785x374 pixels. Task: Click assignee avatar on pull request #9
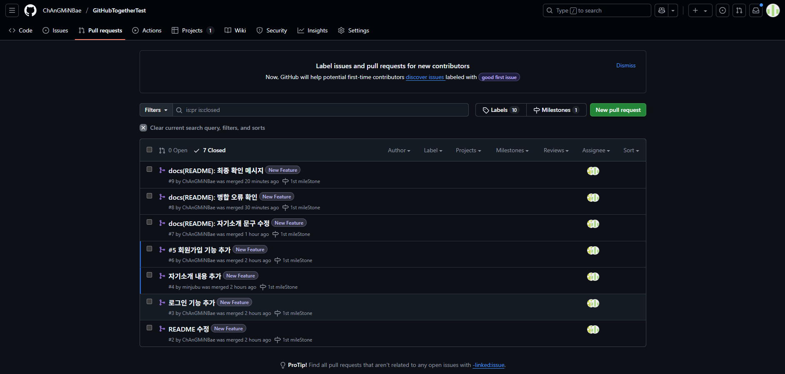coord(593,171)
